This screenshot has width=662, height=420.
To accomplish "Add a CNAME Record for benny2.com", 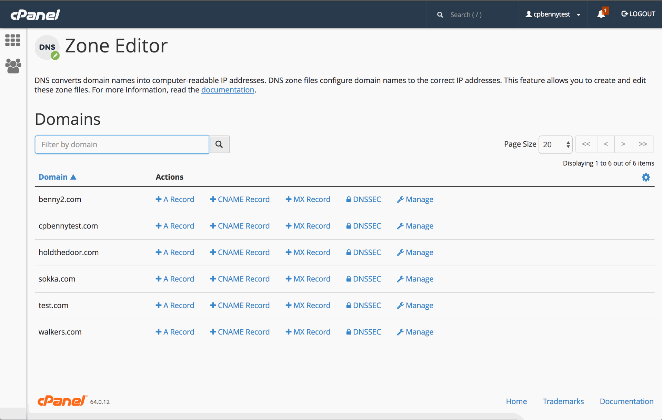I will click(x=240, y=199).
